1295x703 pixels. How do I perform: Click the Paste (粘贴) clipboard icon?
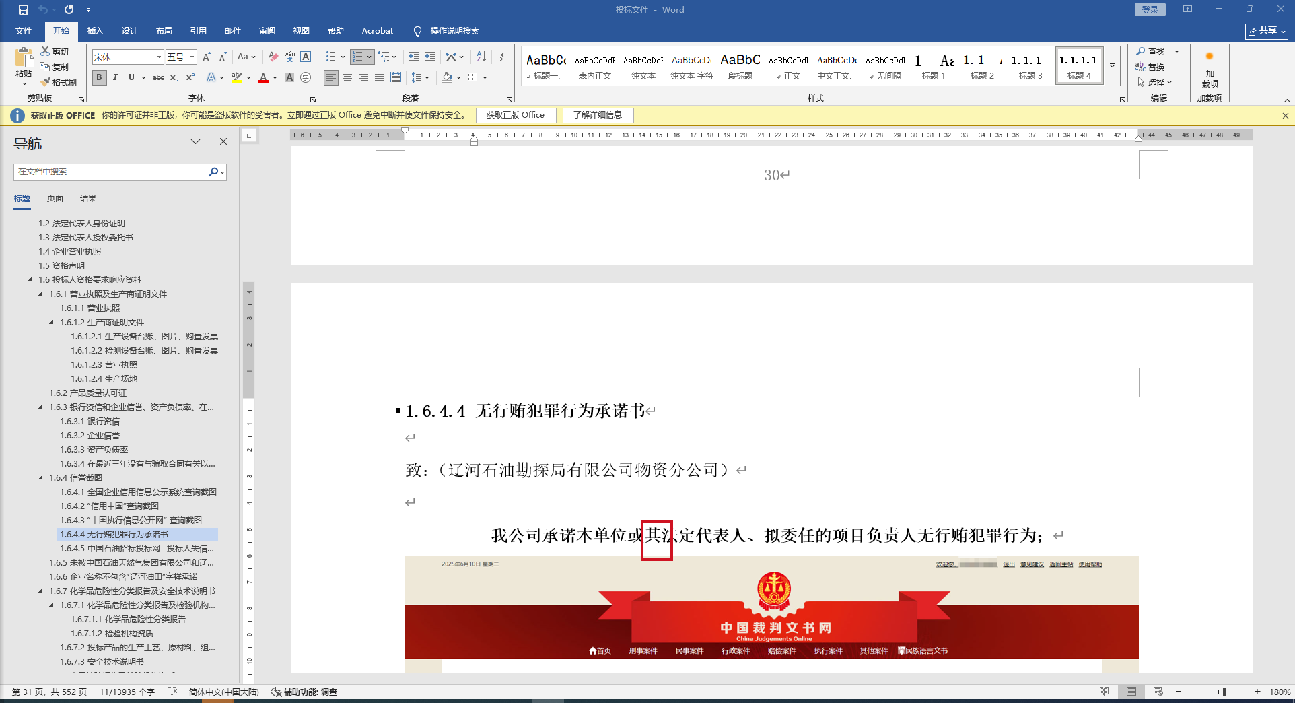[x=24, y=58]
